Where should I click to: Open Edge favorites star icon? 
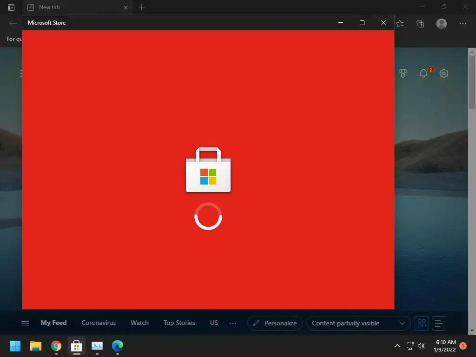coord(400,24)
